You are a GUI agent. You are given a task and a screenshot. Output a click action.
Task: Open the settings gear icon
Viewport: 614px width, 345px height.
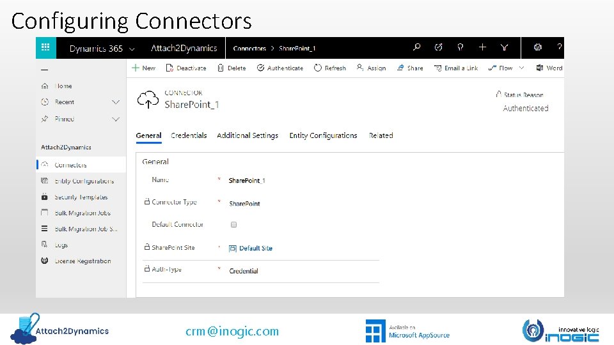coord(538,47)
